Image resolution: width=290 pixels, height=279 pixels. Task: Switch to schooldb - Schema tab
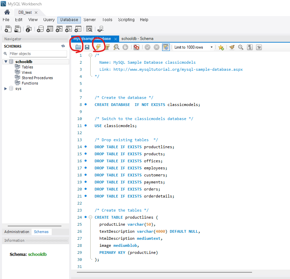tap(137, 39)
